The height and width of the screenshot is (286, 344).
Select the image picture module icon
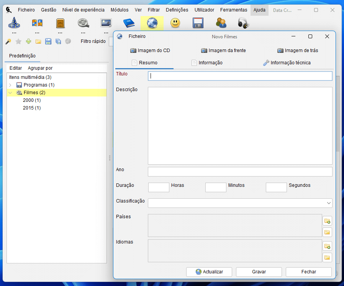click(106, 23)
